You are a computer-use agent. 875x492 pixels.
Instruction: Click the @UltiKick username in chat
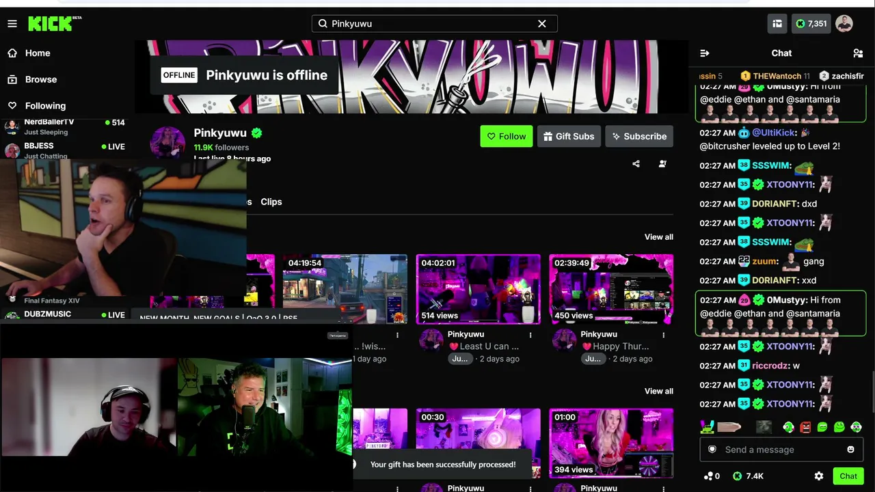pyautogui.click(x=773, y=133)
